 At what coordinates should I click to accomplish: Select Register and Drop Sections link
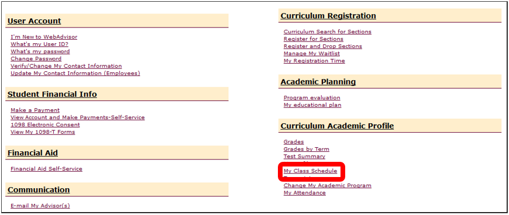[x=323, y=46]
